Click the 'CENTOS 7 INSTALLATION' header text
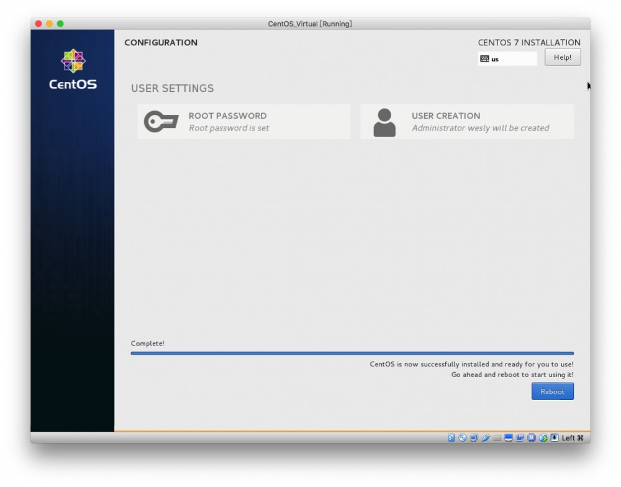This screenshot has height=487, width=621. (529, 42)
